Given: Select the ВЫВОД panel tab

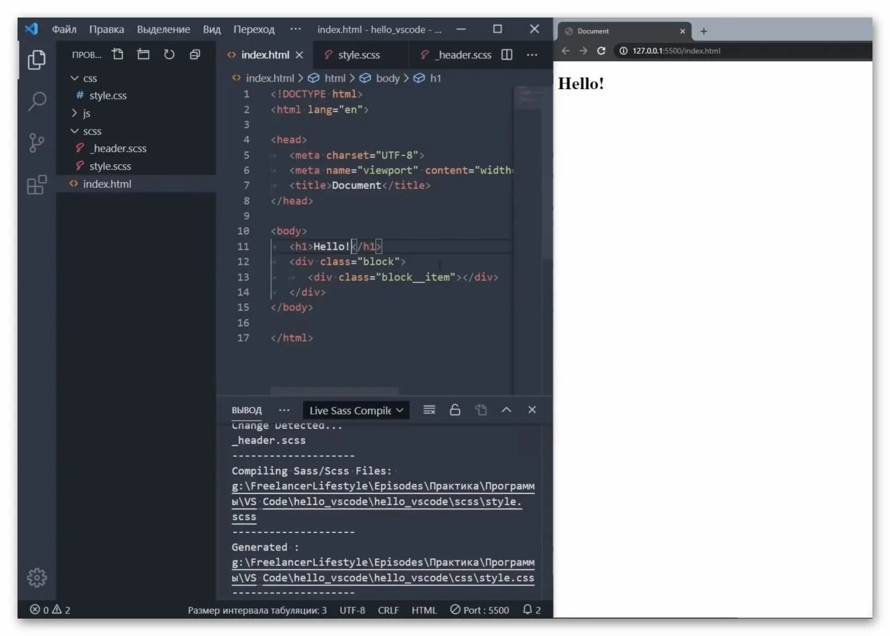Looking at the screenshot, I should point(247,410).
